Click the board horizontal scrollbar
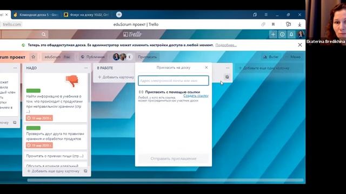 tap(165, 181)
